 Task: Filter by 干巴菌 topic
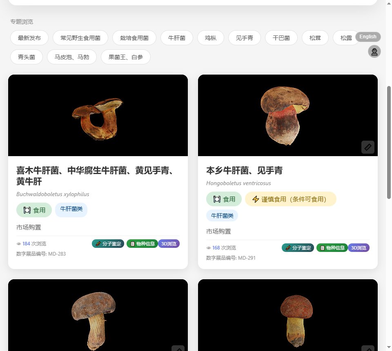[x=281, y=38]
